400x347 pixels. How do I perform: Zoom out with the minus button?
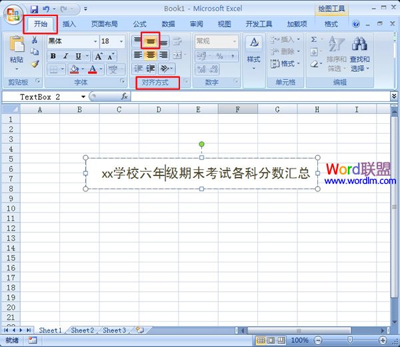coord(317,340)
